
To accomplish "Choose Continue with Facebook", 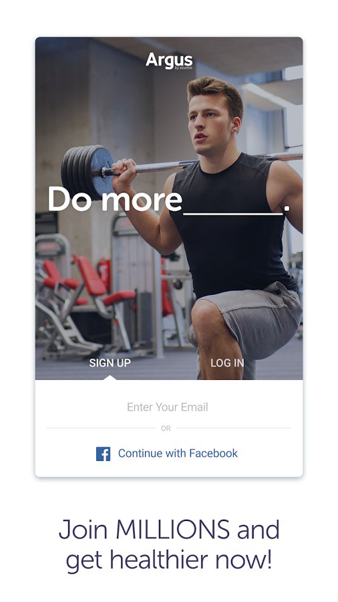I will click(x=167, y=454).
